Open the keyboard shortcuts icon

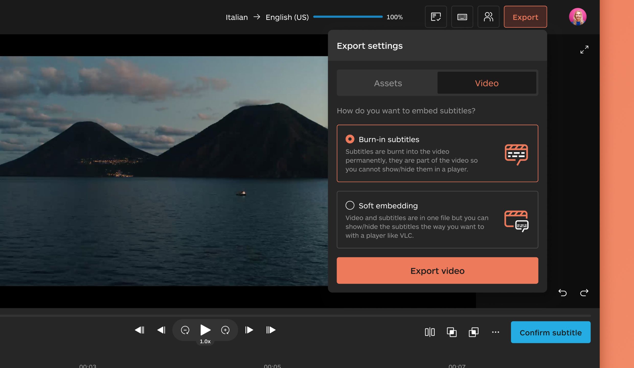coord(462,17)
